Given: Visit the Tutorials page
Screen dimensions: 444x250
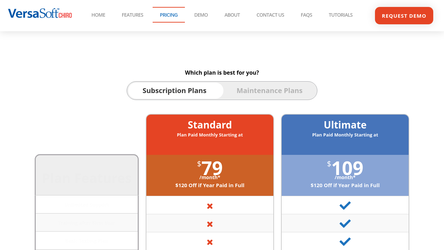Looking at the screenshot, I should tap(341, 15).
